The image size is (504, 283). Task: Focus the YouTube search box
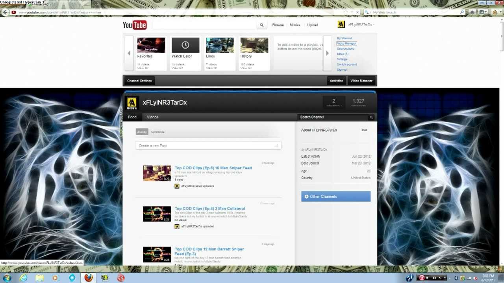(x=205, y=25)
